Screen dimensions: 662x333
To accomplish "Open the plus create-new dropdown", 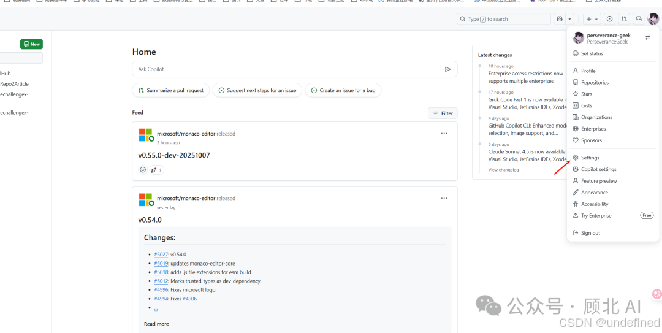I will [592, 19].
